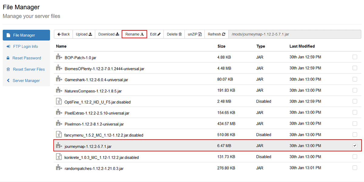This screenshot has width=364, height=182.
Task: Click PixelExtras-1.12.2-2.5.10-universal.jar file name
Action: pyautogui.click(x=97, y=113)
